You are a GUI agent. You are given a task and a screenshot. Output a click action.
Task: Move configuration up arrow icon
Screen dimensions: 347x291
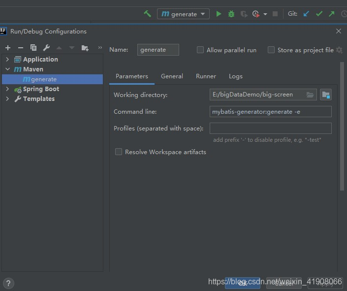pos(59,48)
